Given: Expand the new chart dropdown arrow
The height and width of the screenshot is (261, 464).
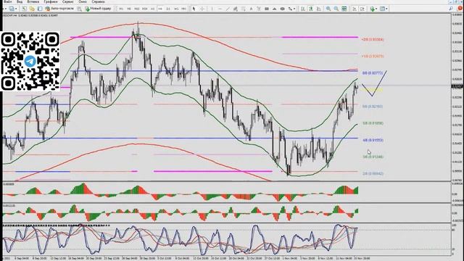Looking at the screenshot, I should [16, 9].
